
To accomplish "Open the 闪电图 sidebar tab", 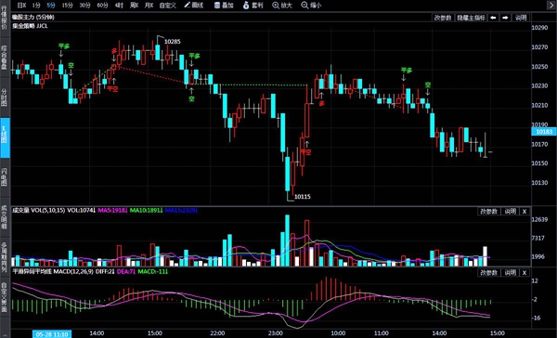I will pyautogui.click(x=5, y=177).
